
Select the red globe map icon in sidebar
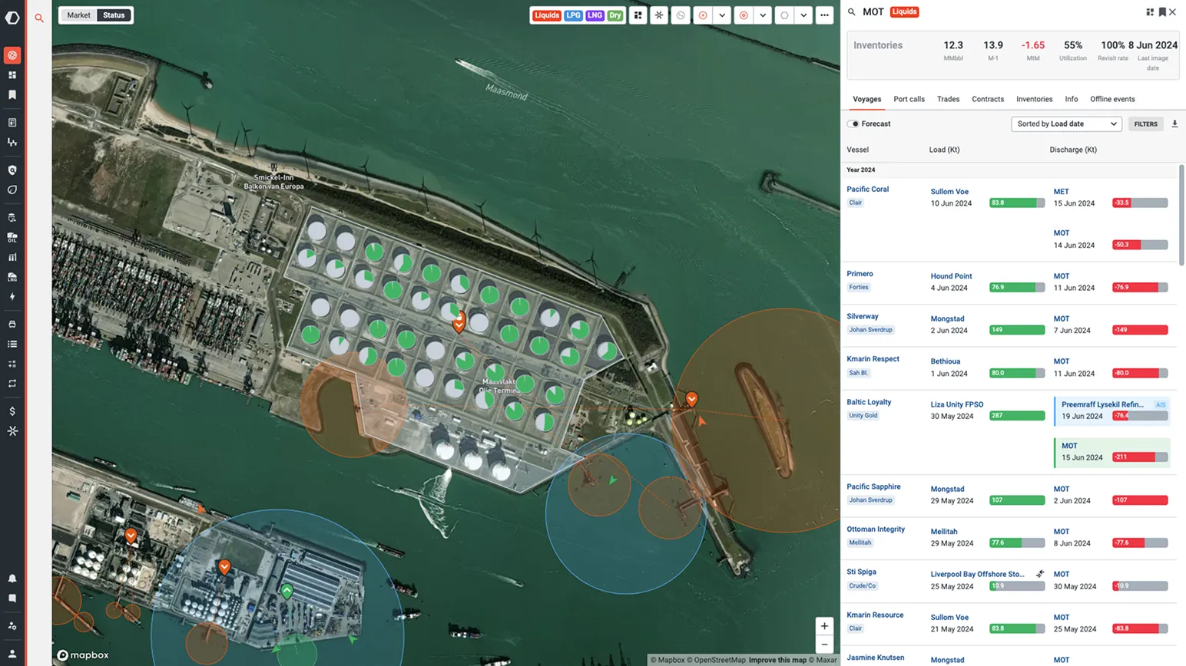click(12, 55)
